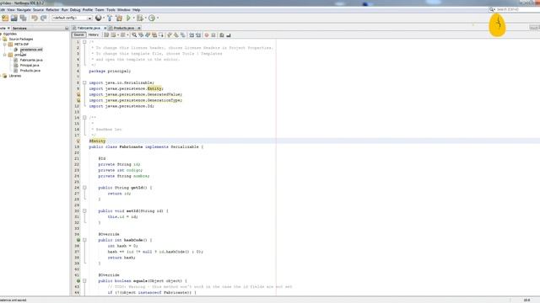Screen dimensions: 540x303
Task: Click the Profile Project clock icon
Action: 152,18
